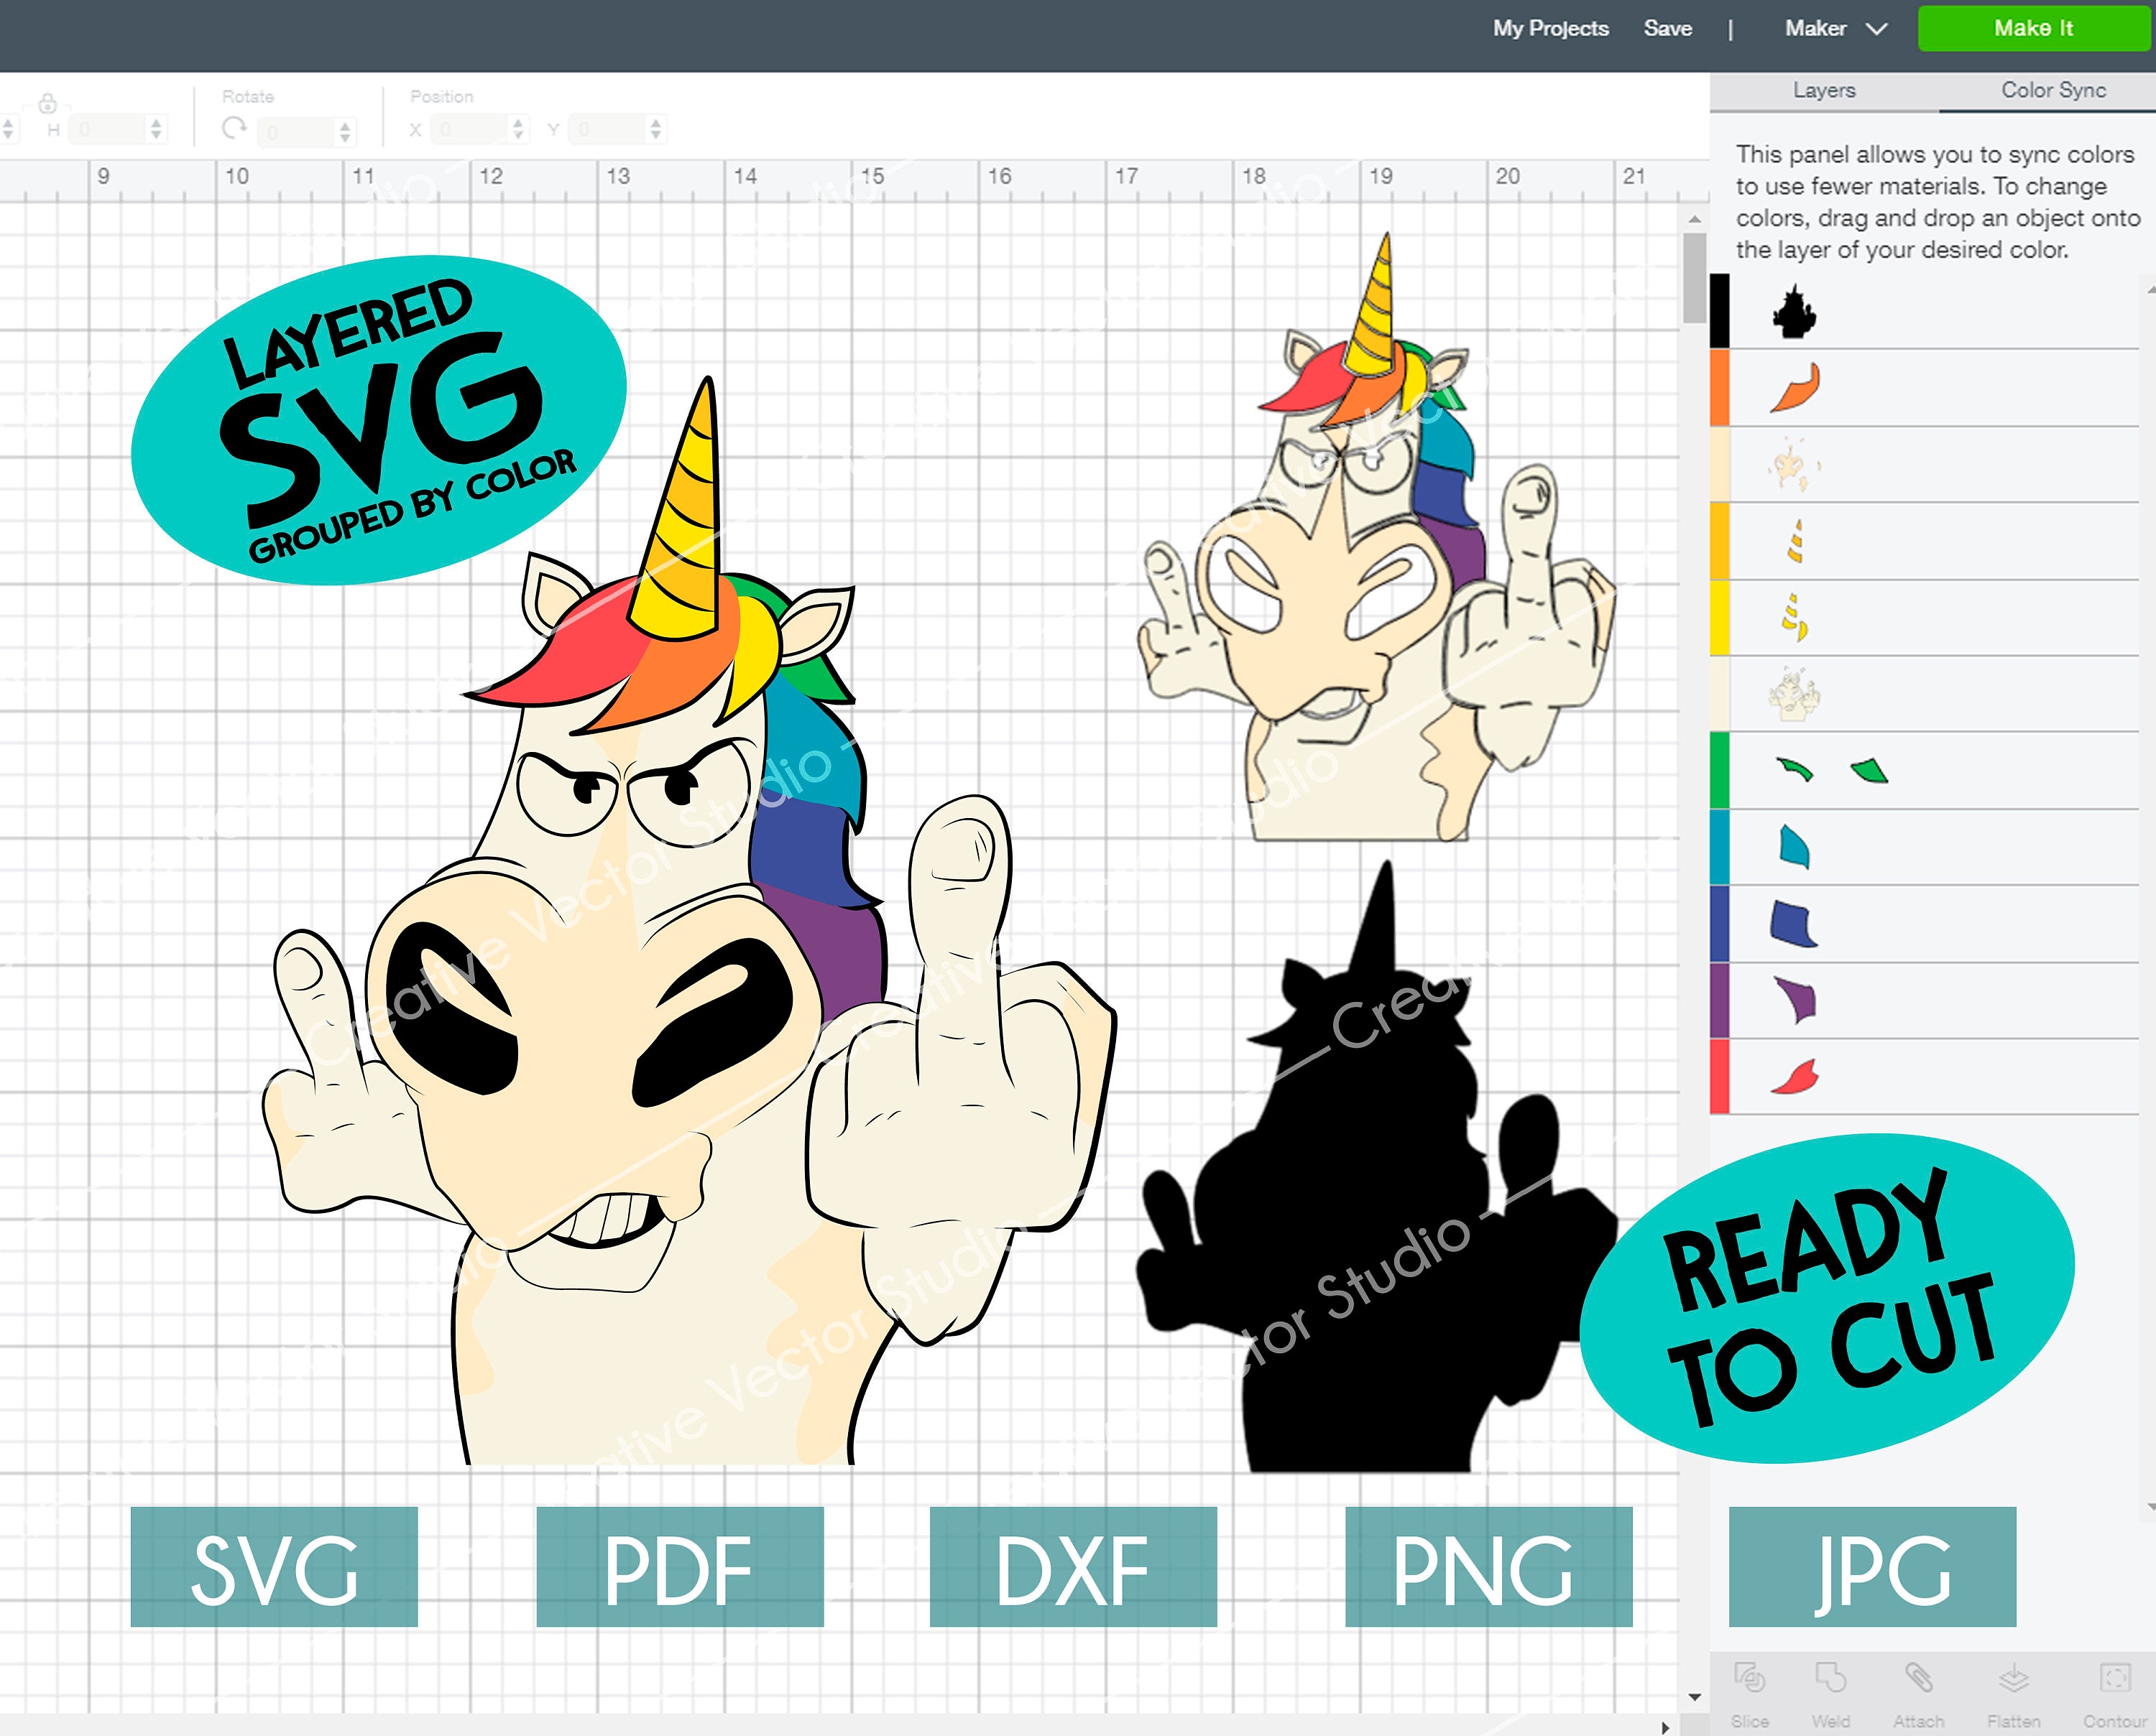Select the large colored unicorn on canvas

(691, 920)
